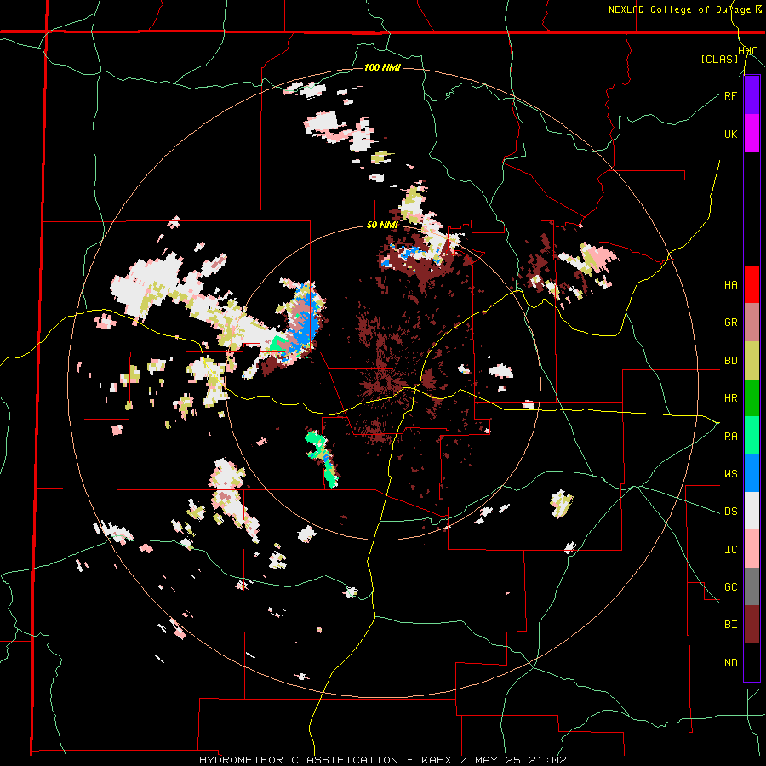Viewport: 766px width, 766px height.
Task: Click the [CLAS] legend header
Action: (719, 60)
